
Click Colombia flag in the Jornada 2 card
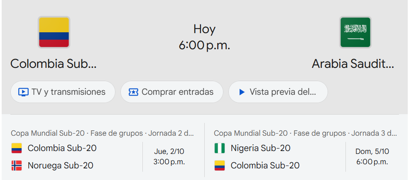tap(17, 148)
